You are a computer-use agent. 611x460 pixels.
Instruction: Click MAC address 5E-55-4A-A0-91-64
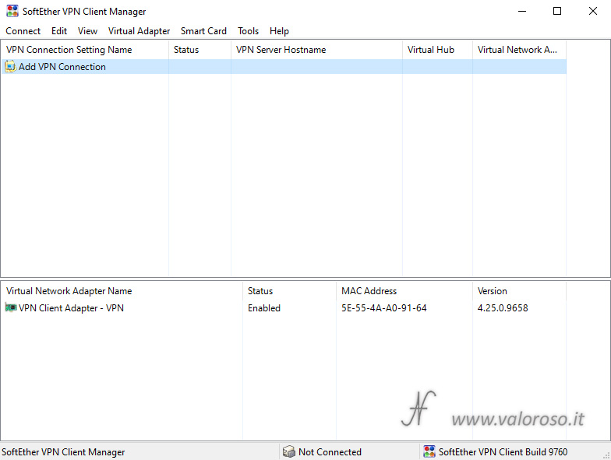point(383,308)
